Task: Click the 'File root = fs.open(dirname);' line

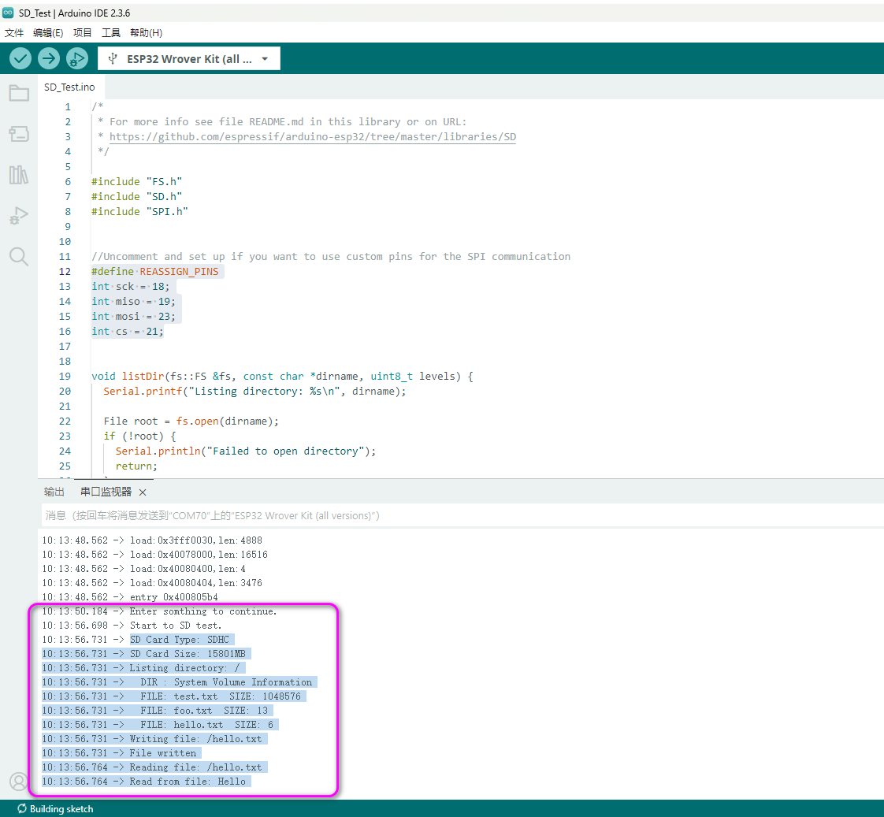Action: 191,421
